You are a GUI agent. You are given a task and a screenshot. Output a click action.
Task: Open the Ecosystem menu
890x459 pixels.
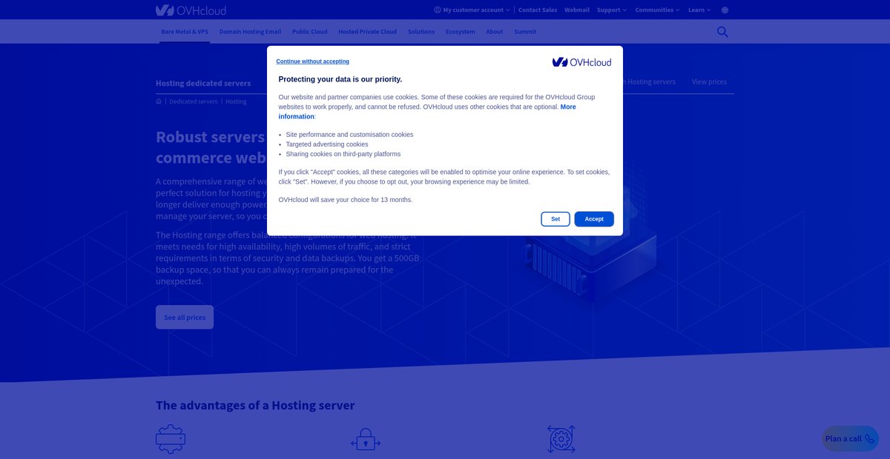(461, 32)
